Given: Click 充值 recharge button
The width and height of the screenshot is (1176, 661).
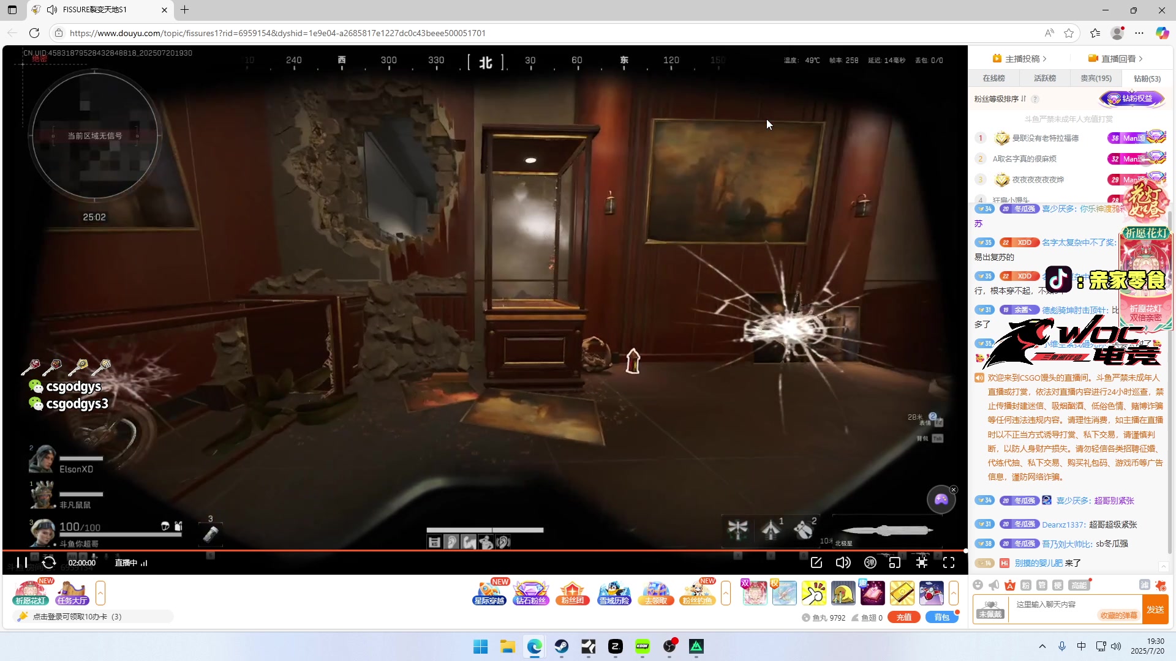Looking at the screenshot, I should click(904, 617).
